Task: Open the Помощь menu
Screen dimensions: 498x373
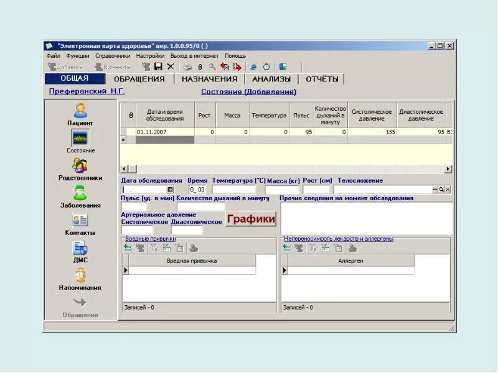Action: coord(235,56)
